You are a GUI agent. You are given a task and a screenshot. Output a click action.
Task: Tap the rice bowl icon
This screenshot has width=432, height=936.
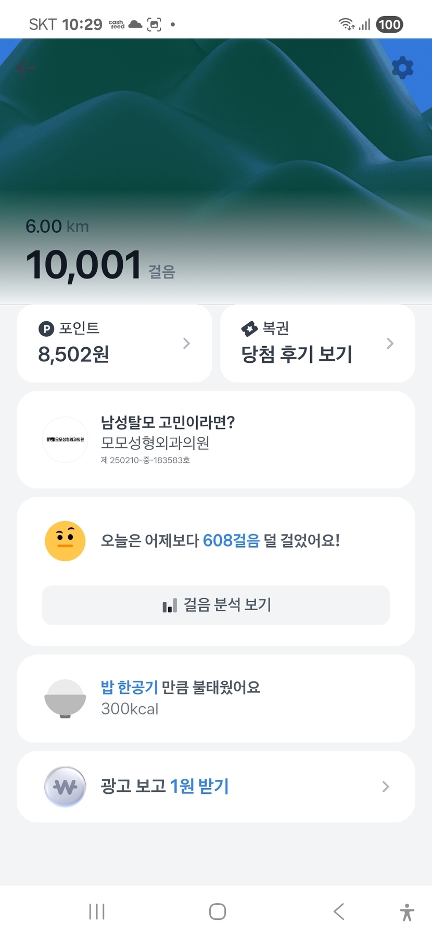coord(65,698)
